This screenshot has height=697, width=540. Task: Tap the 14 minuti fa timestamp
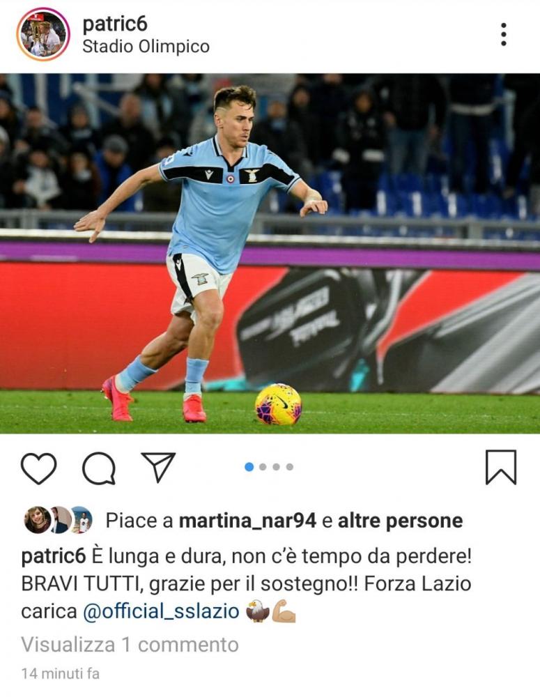[x=61, y=673]
